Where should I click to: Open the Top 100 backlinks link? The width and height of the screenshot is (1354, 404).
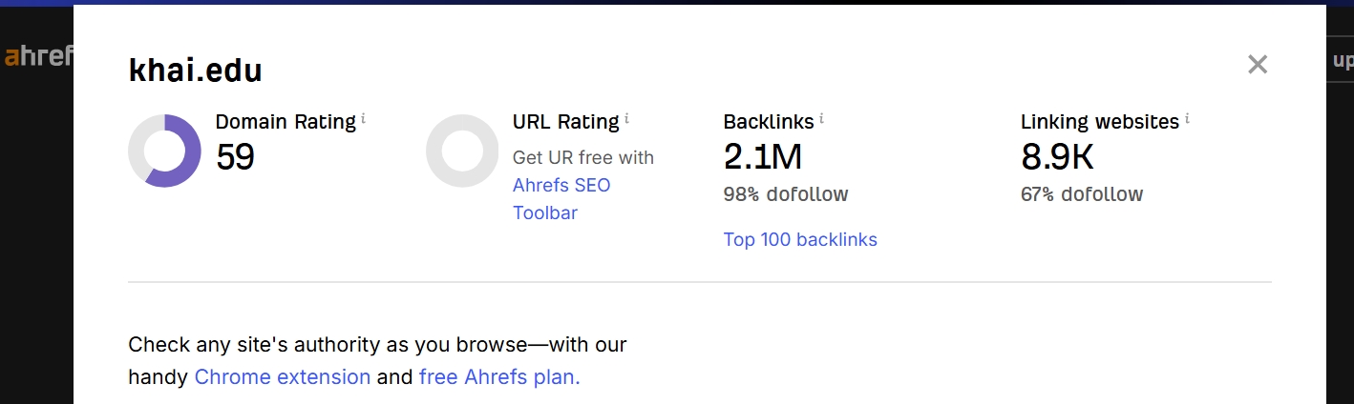[800, 239]
